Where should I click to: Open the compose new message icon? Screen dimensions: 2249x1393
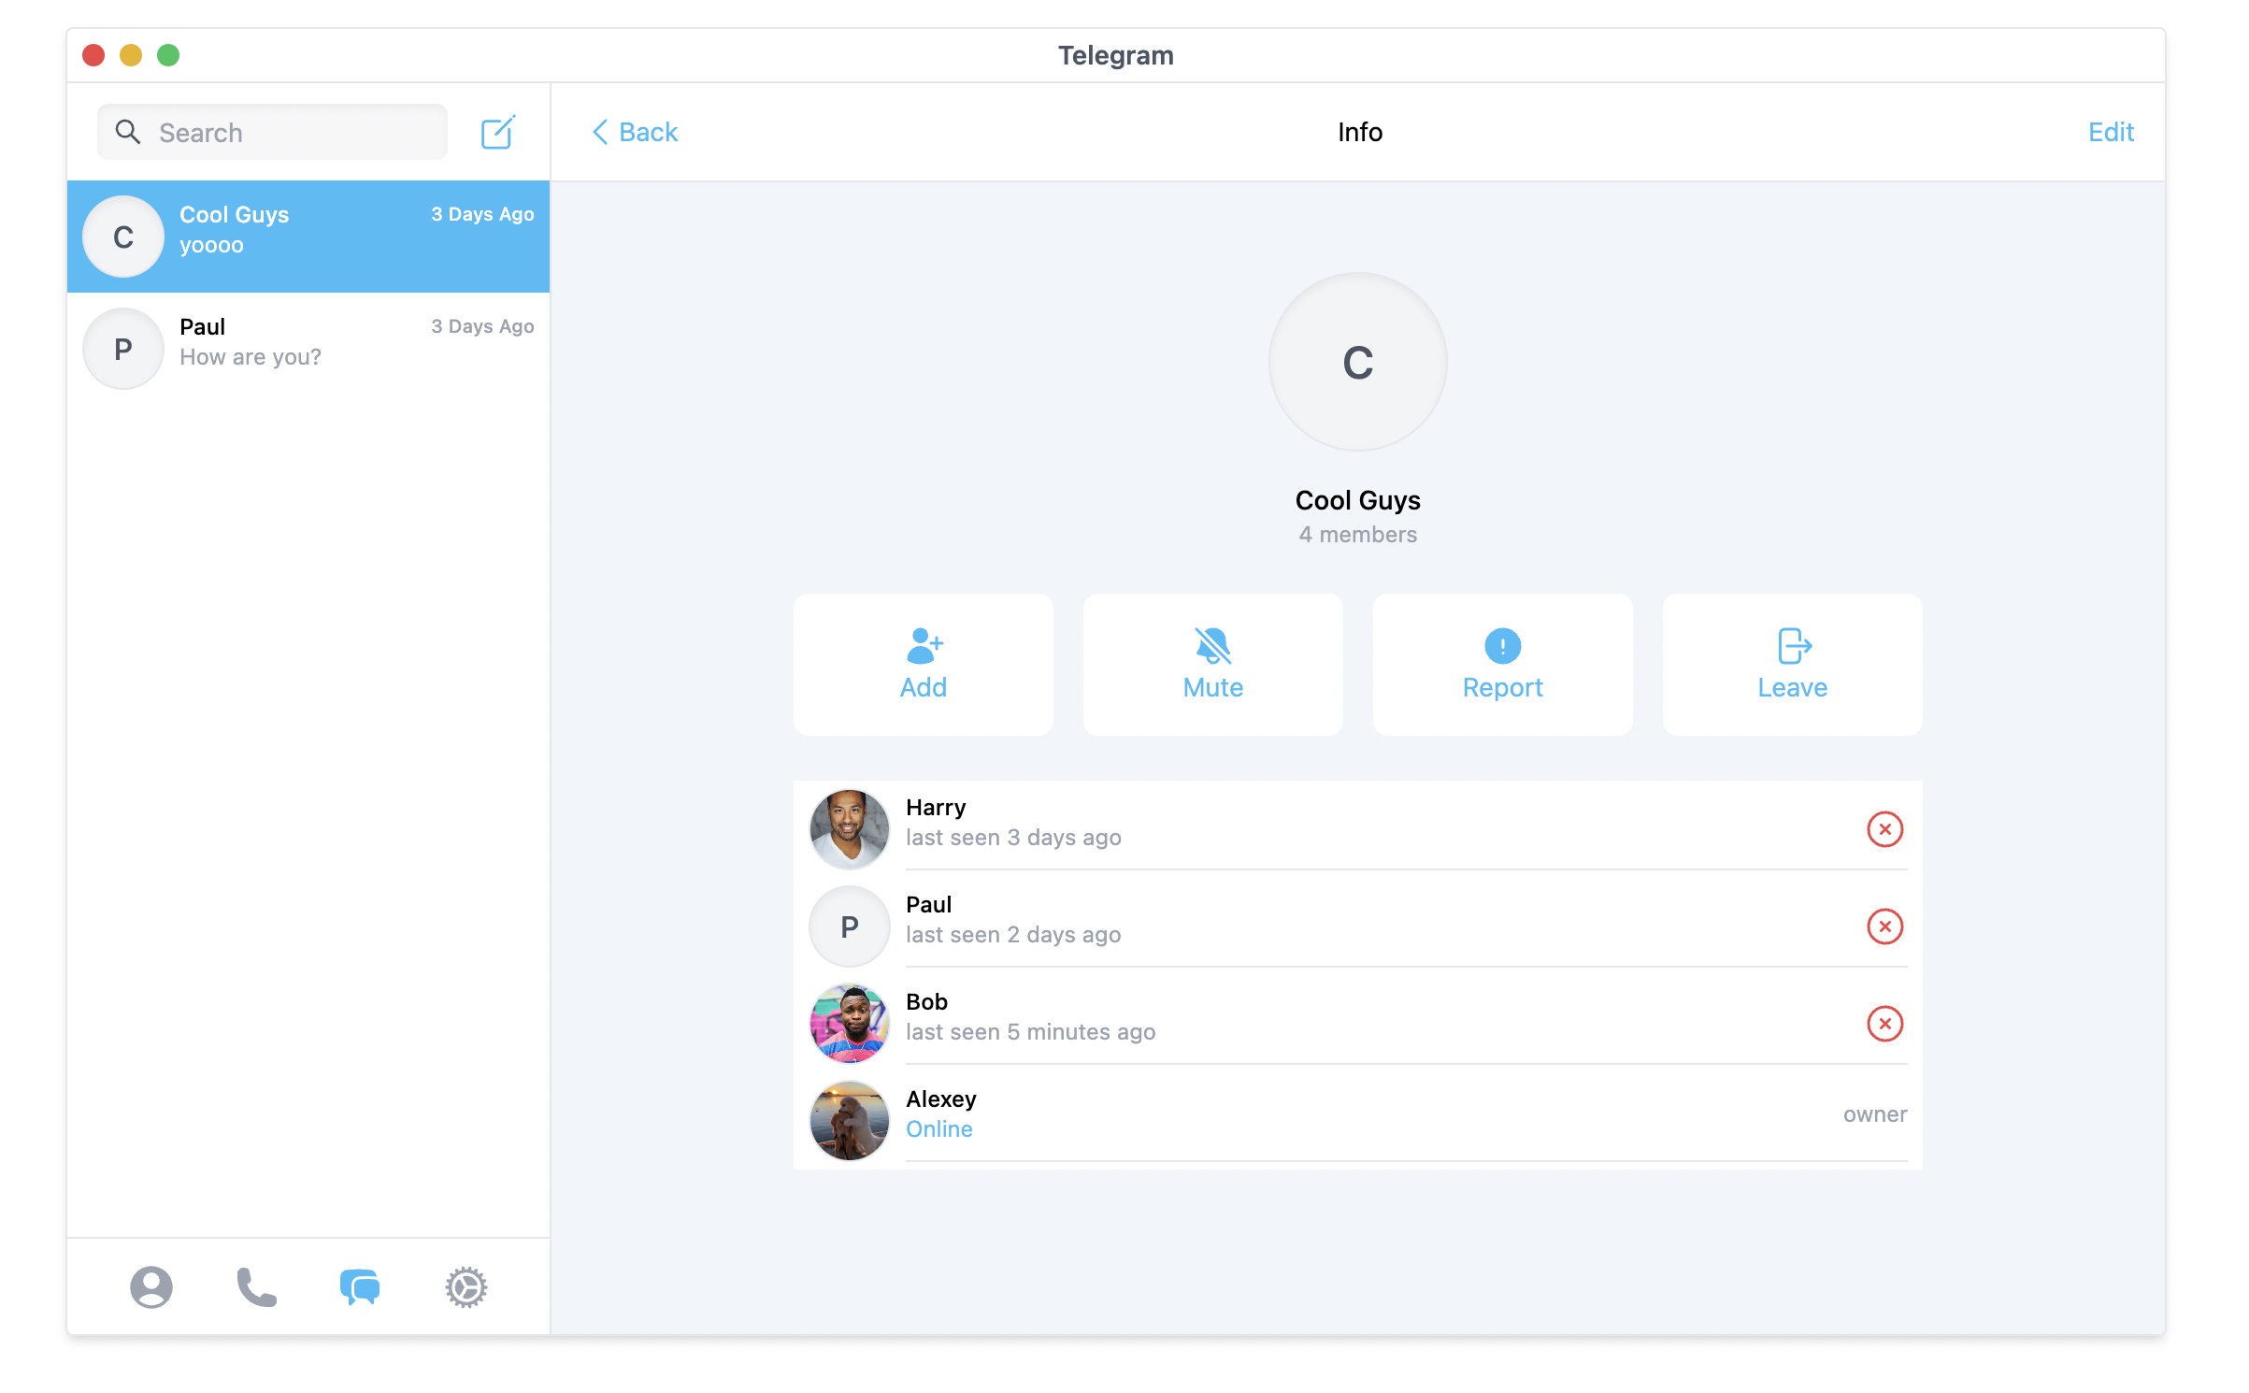pyautogui.click(x=497, y=132)
